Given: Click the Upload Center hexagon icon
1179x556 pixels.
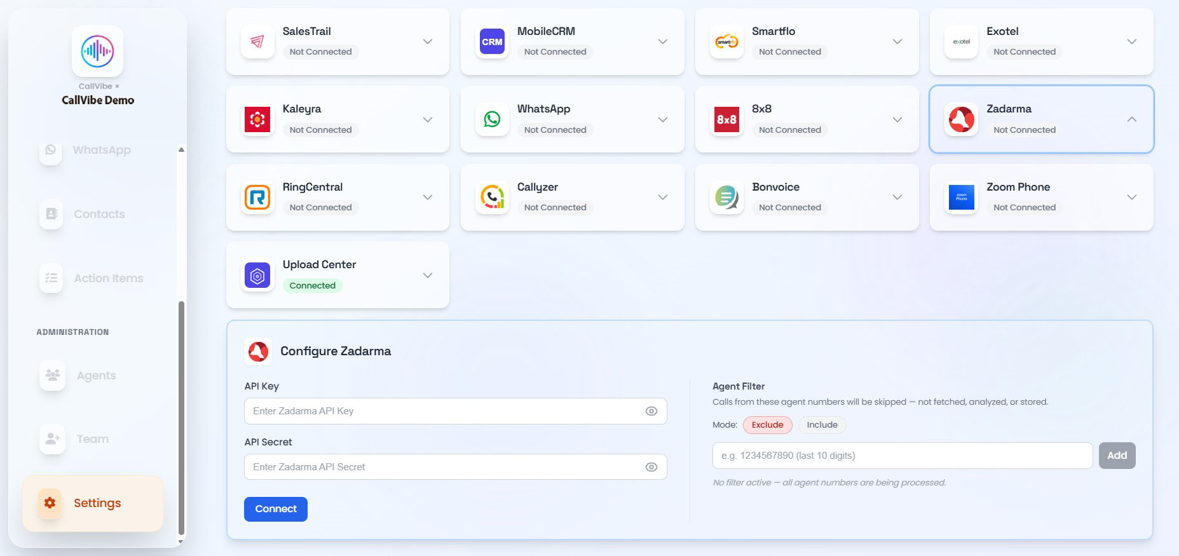Looking at the screenshot, I should (x=257, y=275).
